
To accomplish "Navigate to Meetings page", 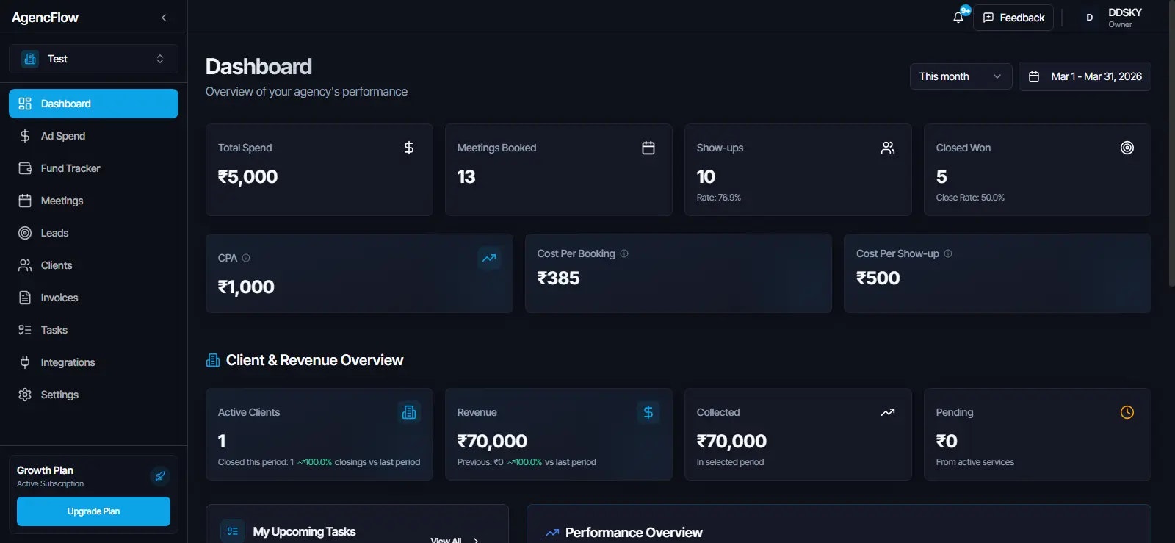I will (93, 201).
